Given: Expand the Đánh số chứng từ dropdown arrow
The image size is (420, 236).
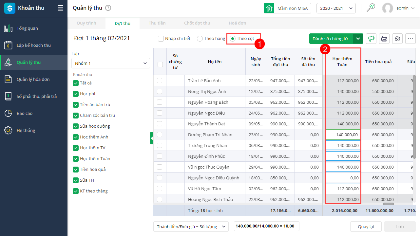Looking at the screenshot, I should 358,39.
